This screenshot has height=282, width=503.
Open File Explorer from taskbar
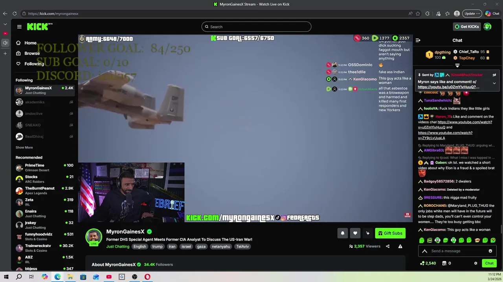point(70,277)
